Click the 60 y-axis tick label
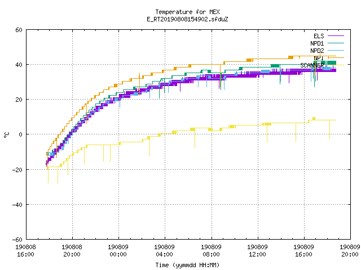Viewport: 361px width, 270px height. click(x=19, y=30)
